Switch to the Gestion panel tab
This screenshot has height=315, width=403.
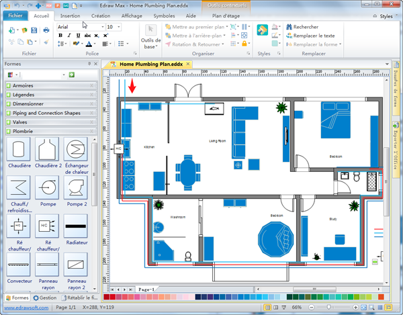point(45,298)
